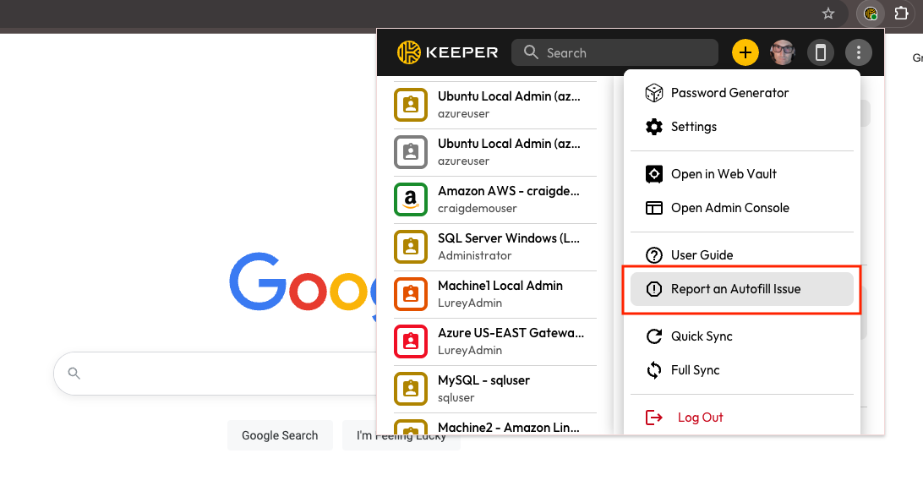The width and height of the screenshot is (923, 486).
Task: Toggle the three-dot more options menu
Action: [859, 53]
